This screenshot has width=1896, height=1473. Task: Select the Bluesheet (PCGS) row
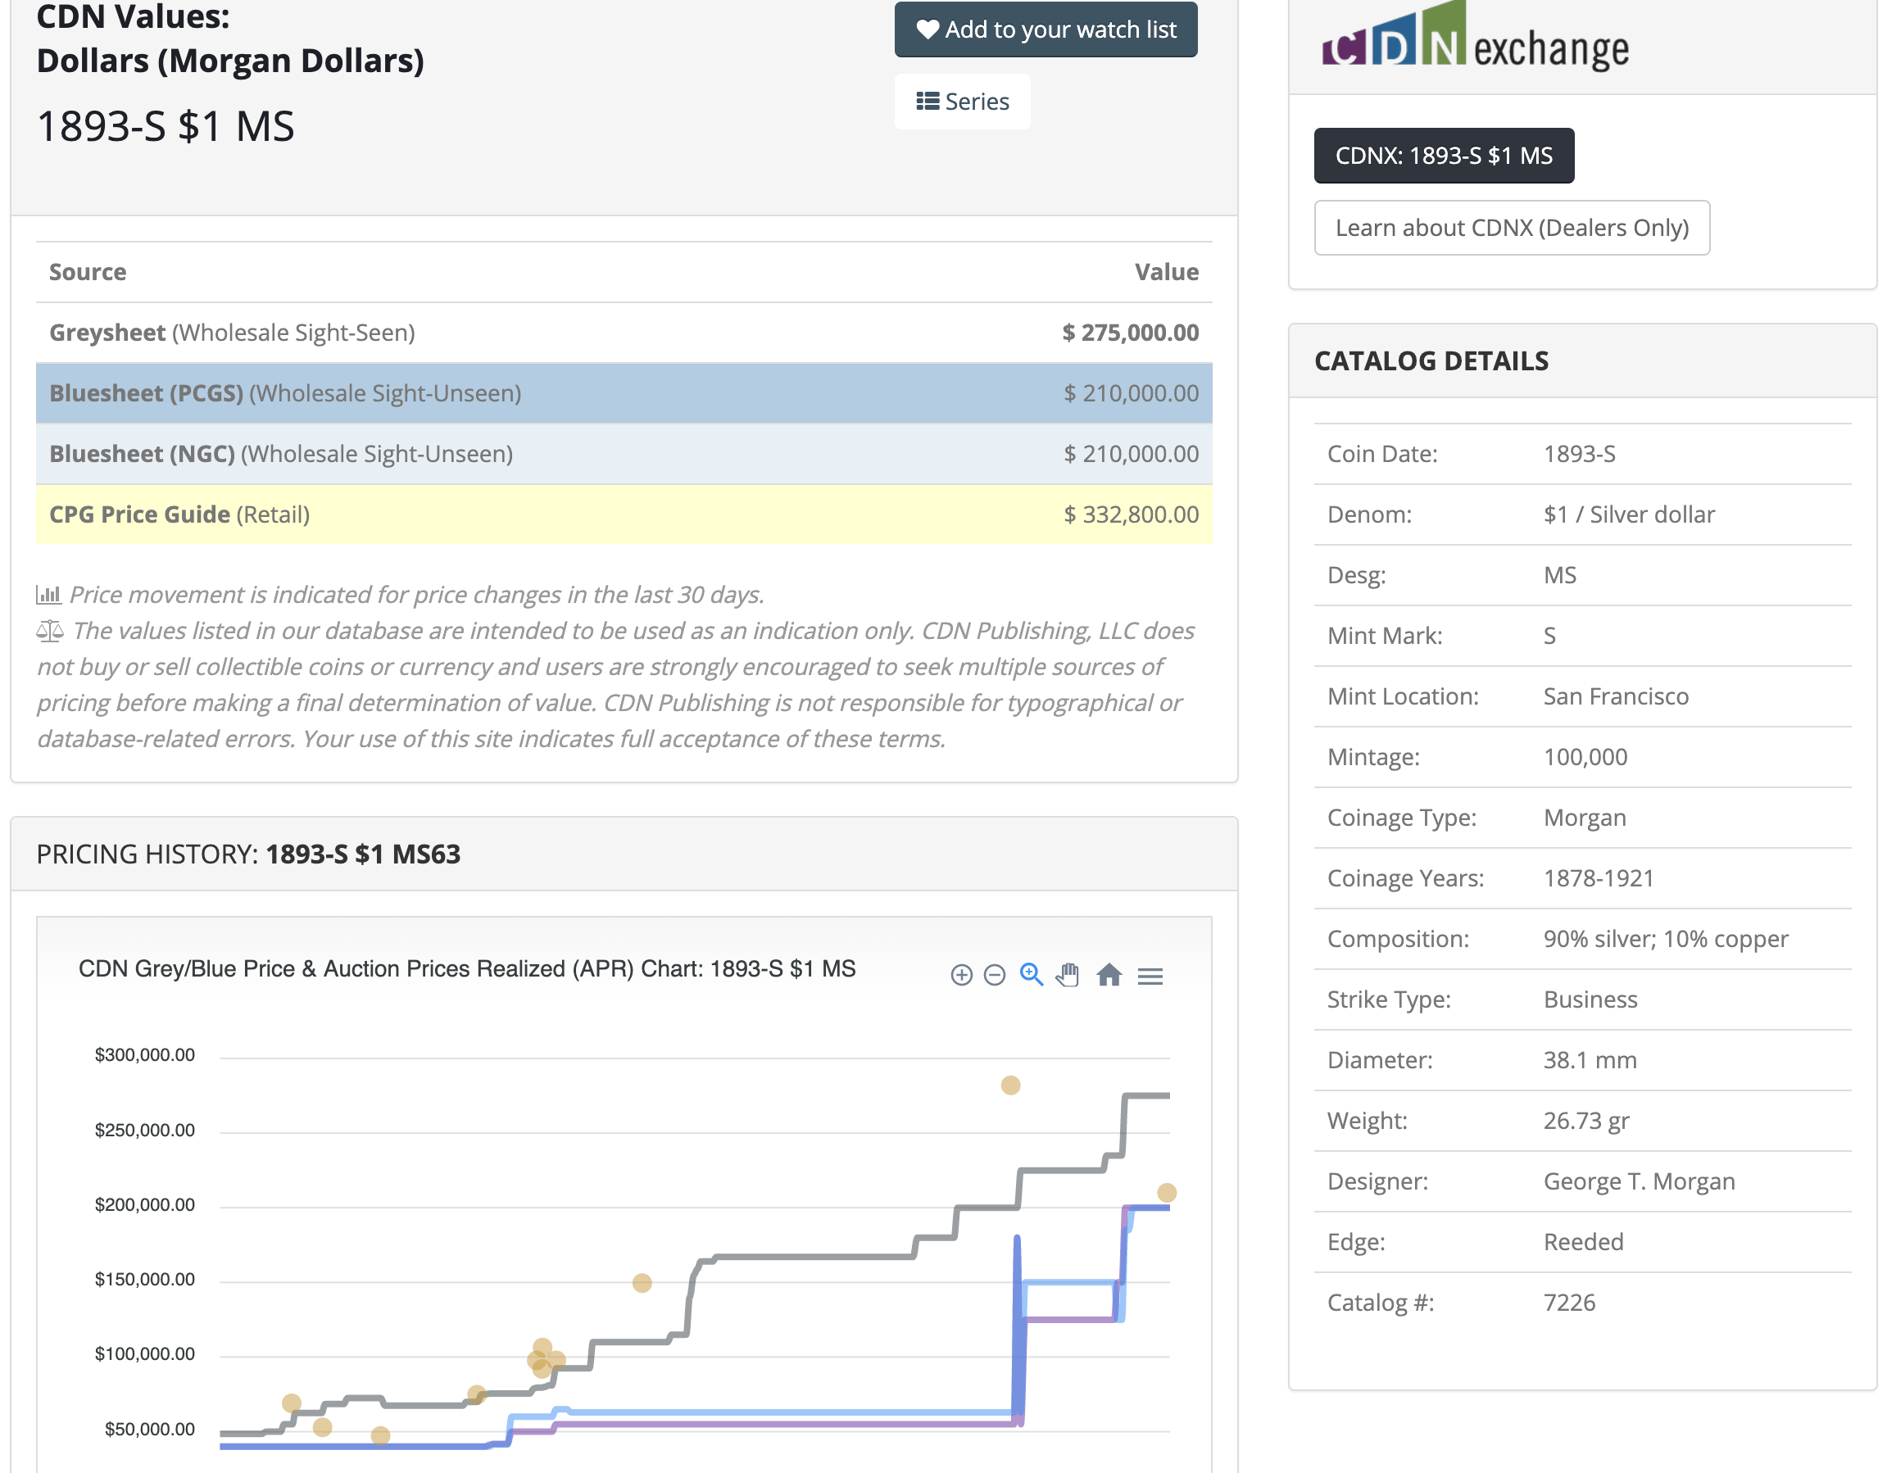click(x=624, y=393)
